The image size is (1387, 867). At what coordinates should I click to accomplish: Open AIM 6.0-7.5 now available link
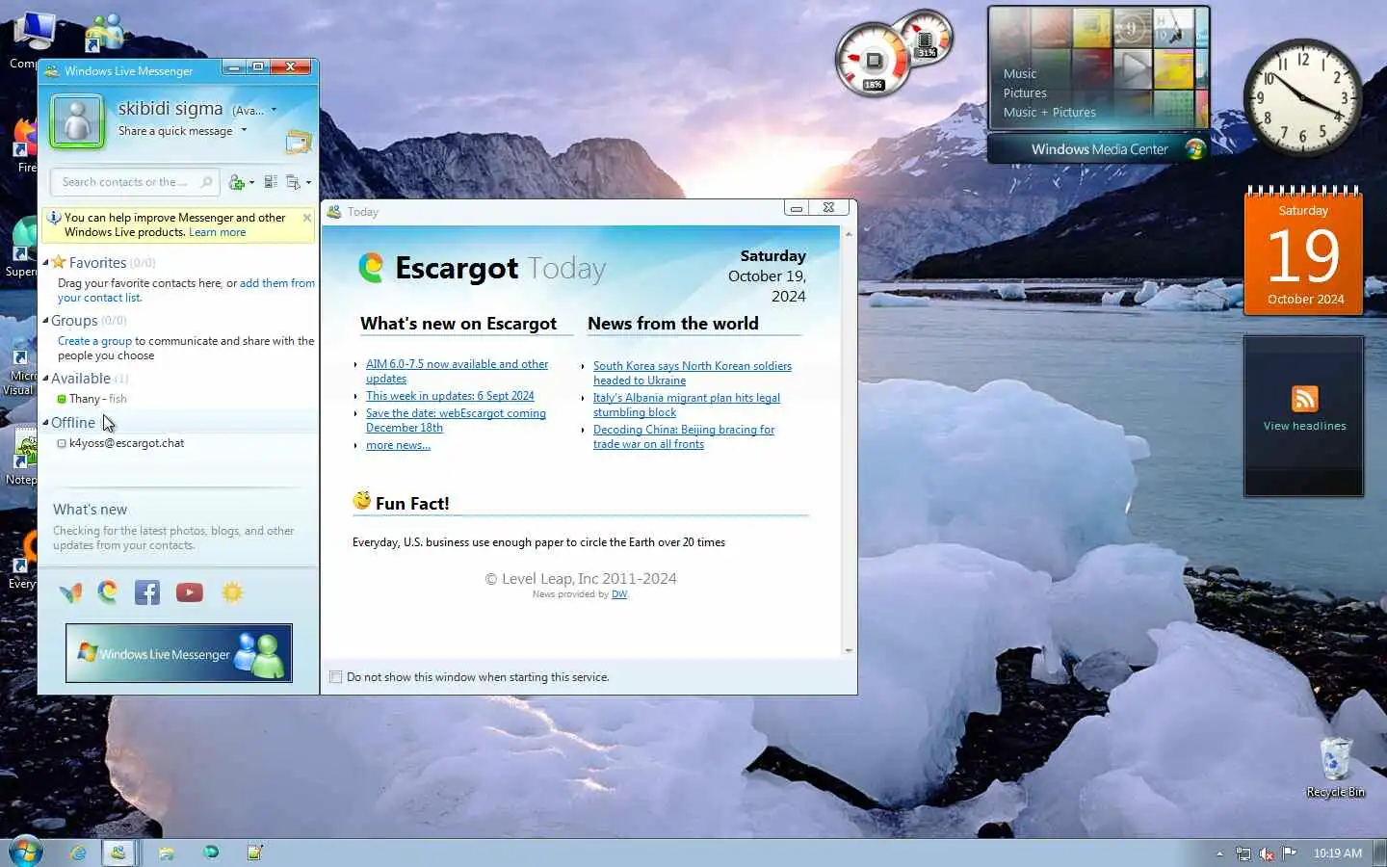(x=457, y=371)
